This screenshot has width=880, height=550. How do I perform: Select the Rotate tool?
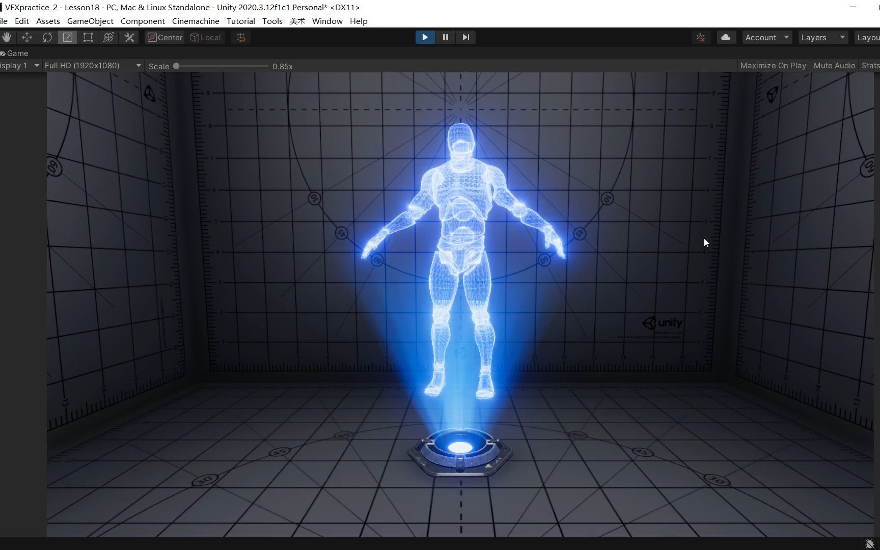pos(47,37)
